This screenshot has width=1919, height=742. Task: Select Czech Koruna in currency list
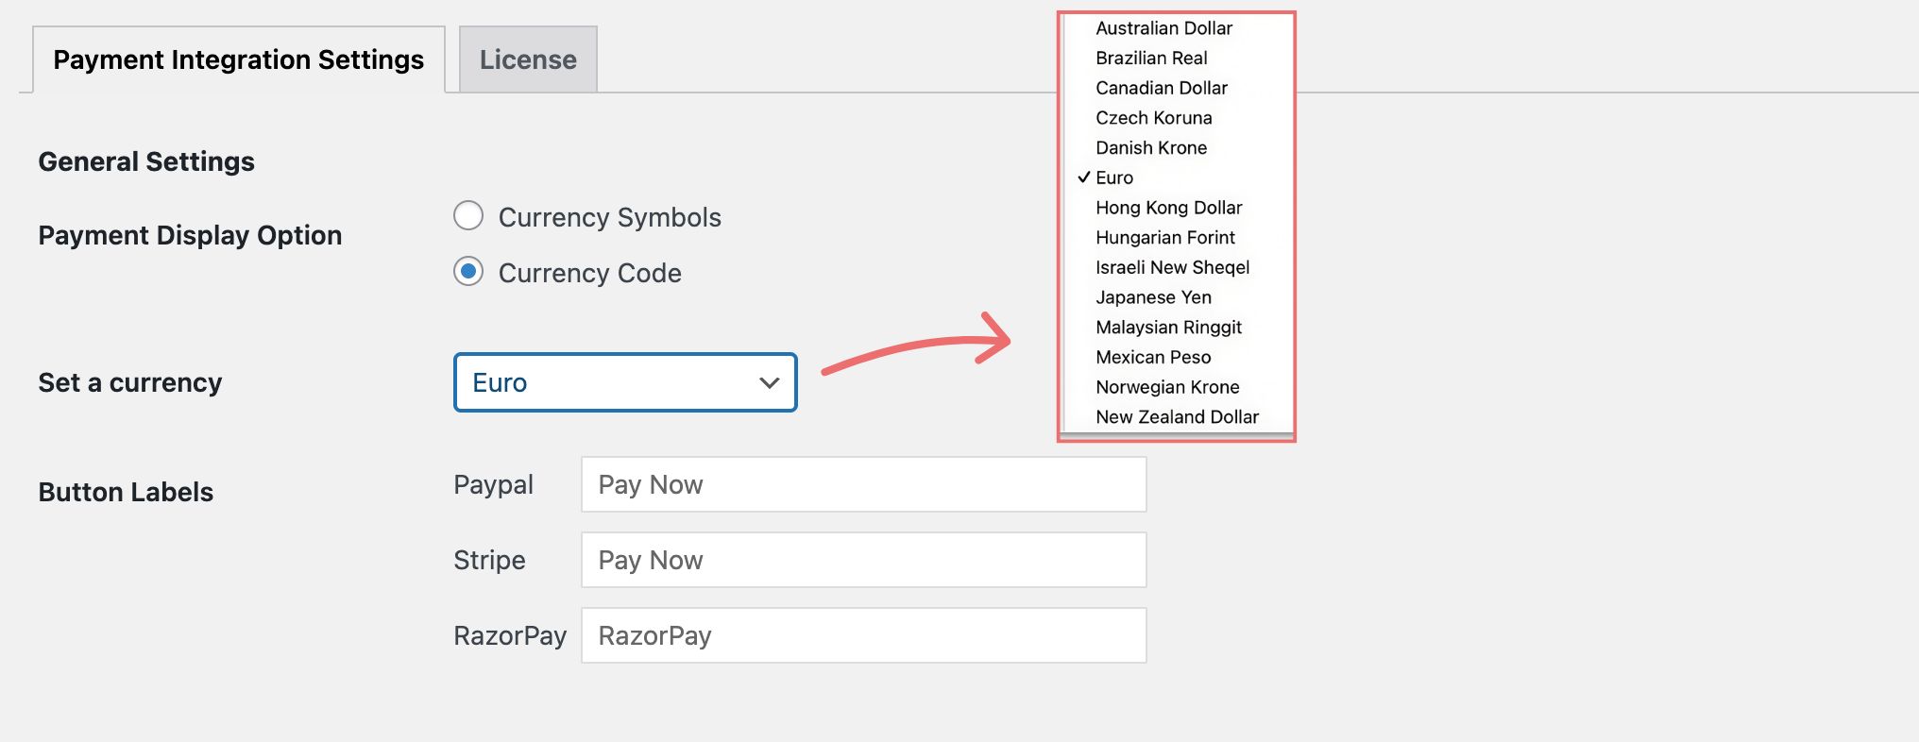pos(1153,118)
